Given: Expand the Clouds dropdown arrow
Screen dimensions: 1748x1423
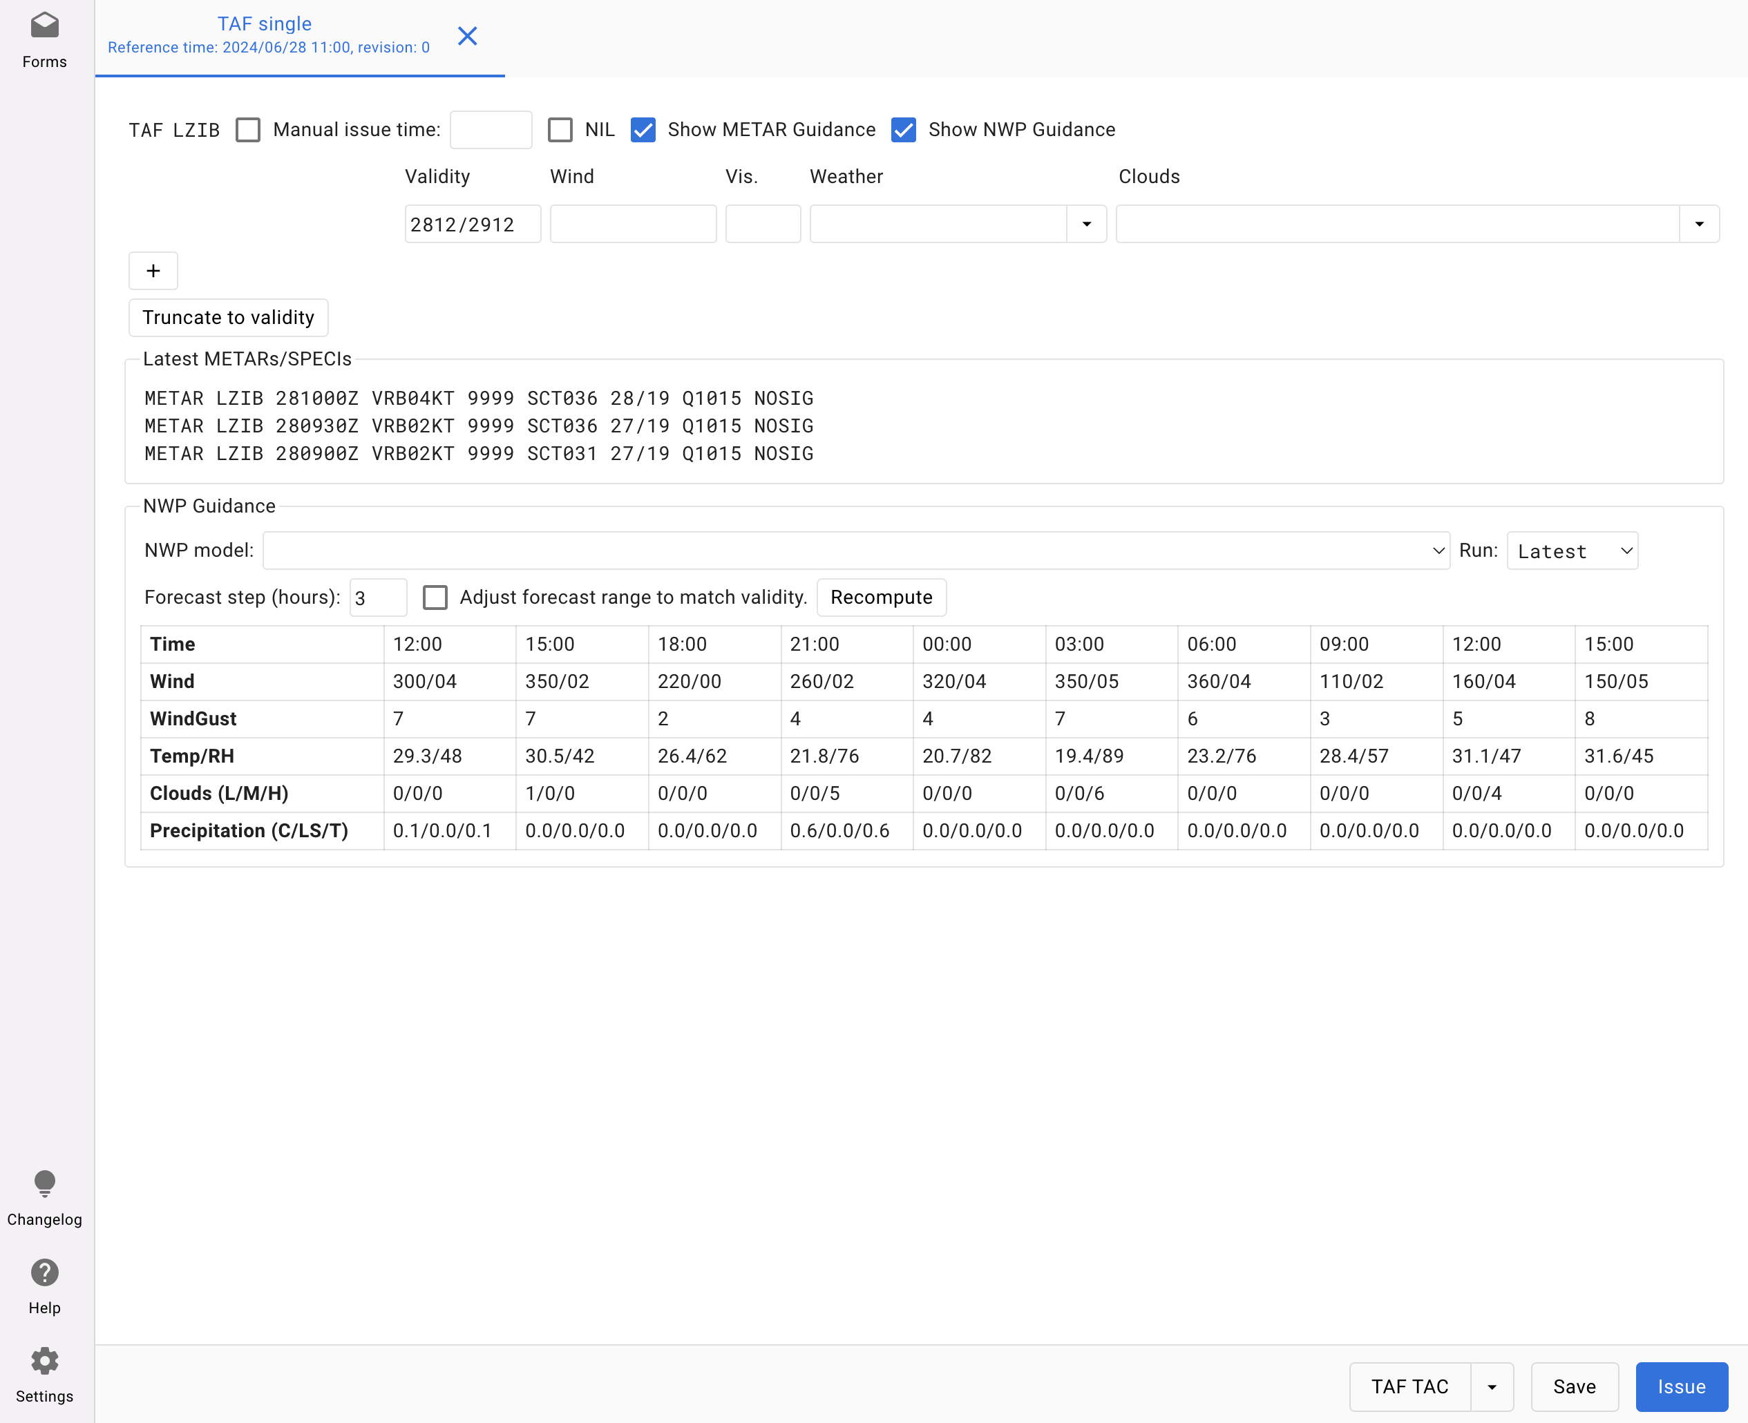Looking at the screenshot, I should [x=1700, y=224].
